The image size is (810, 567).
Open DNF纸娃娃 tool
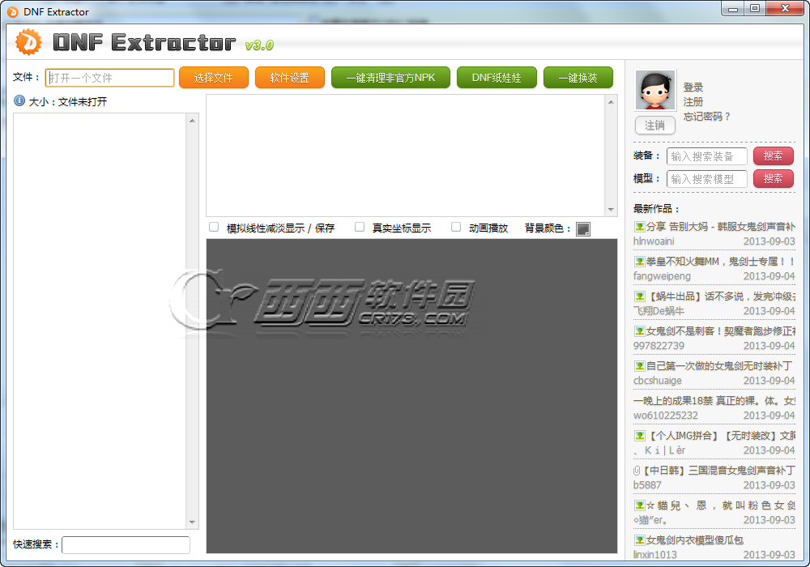(497, 78)
